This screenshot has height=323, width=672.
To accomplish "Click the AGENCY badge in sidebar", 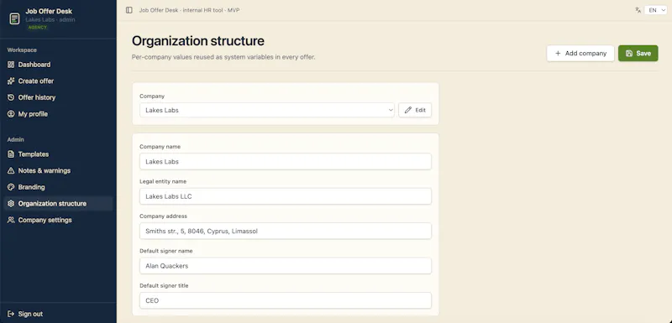I will coord(38,28).
